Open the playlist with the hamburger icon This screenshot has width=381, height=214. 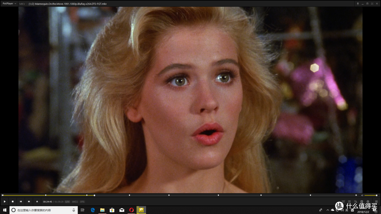click(376, 201)
